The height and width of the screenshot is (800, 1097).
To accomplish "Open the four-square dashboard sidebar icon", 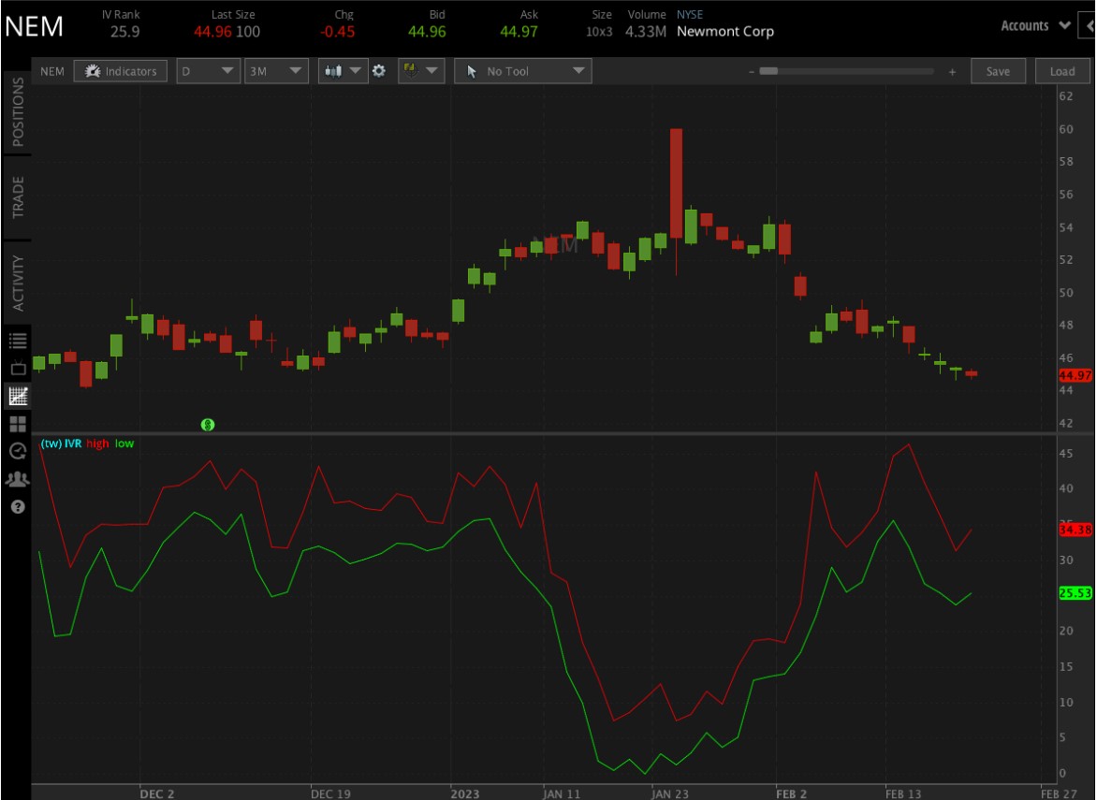I will point(18,424).
